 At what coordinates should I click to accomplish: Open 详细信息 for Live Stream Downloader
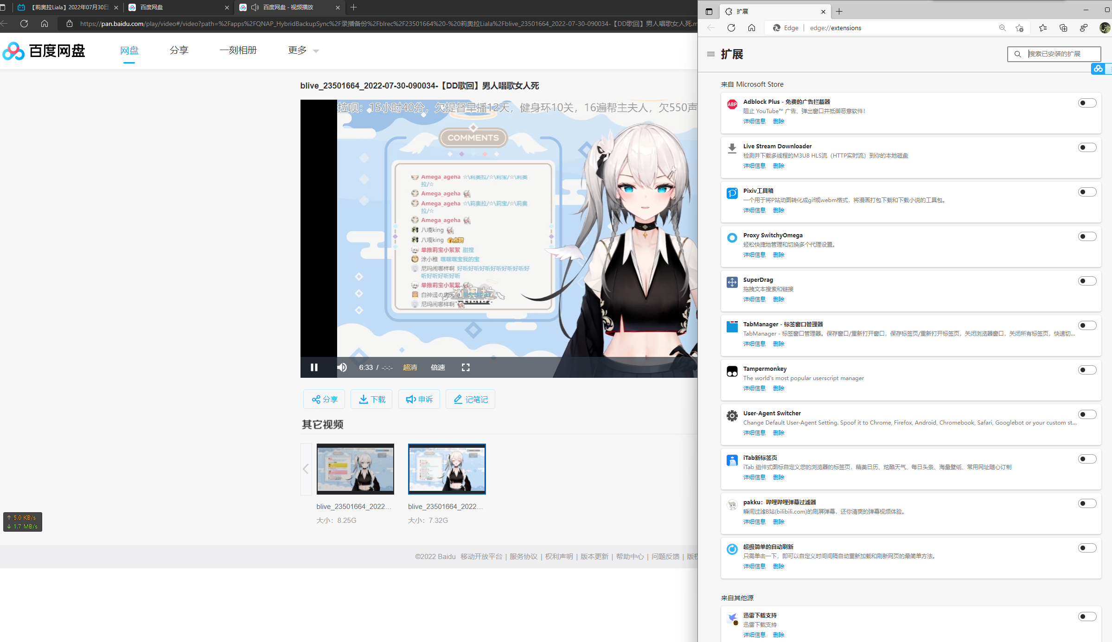tap(754, 165)
